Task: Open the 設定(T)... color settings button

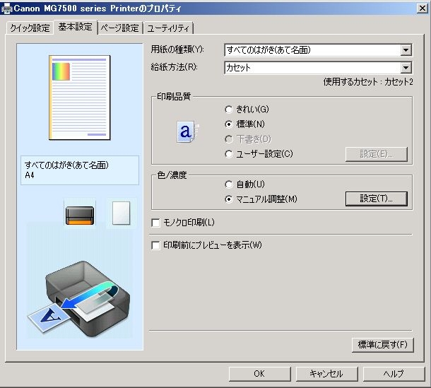Action: (x=377, y=199)
